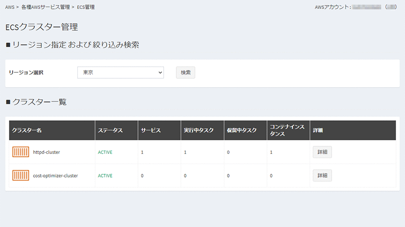Open 詳細 for httpd-cluster
The image size is (405, 227).
pos(322,152)
